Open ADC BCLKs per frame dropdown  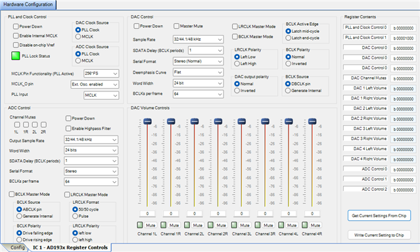(91, 182)
